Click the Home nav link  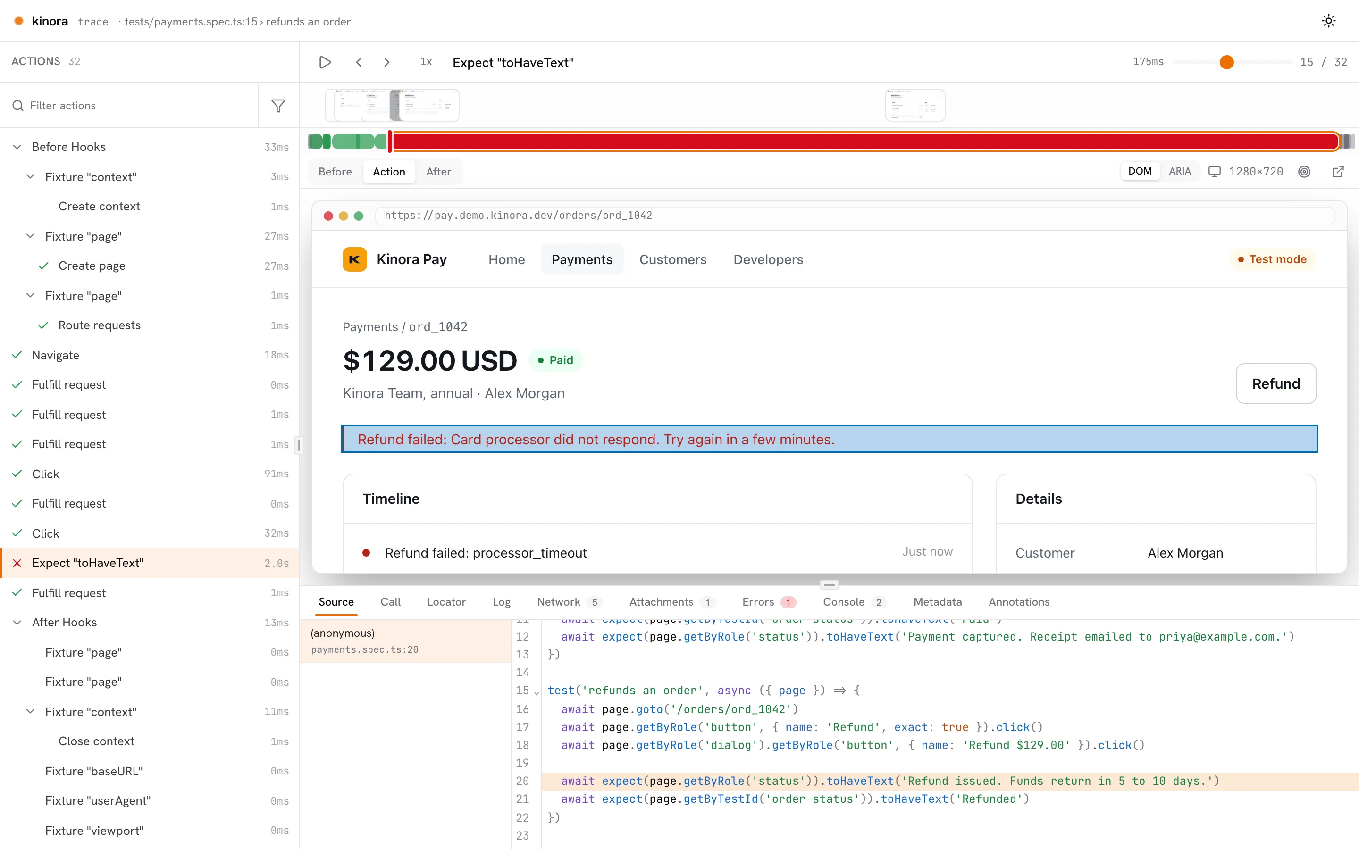[x=506, y=259]
